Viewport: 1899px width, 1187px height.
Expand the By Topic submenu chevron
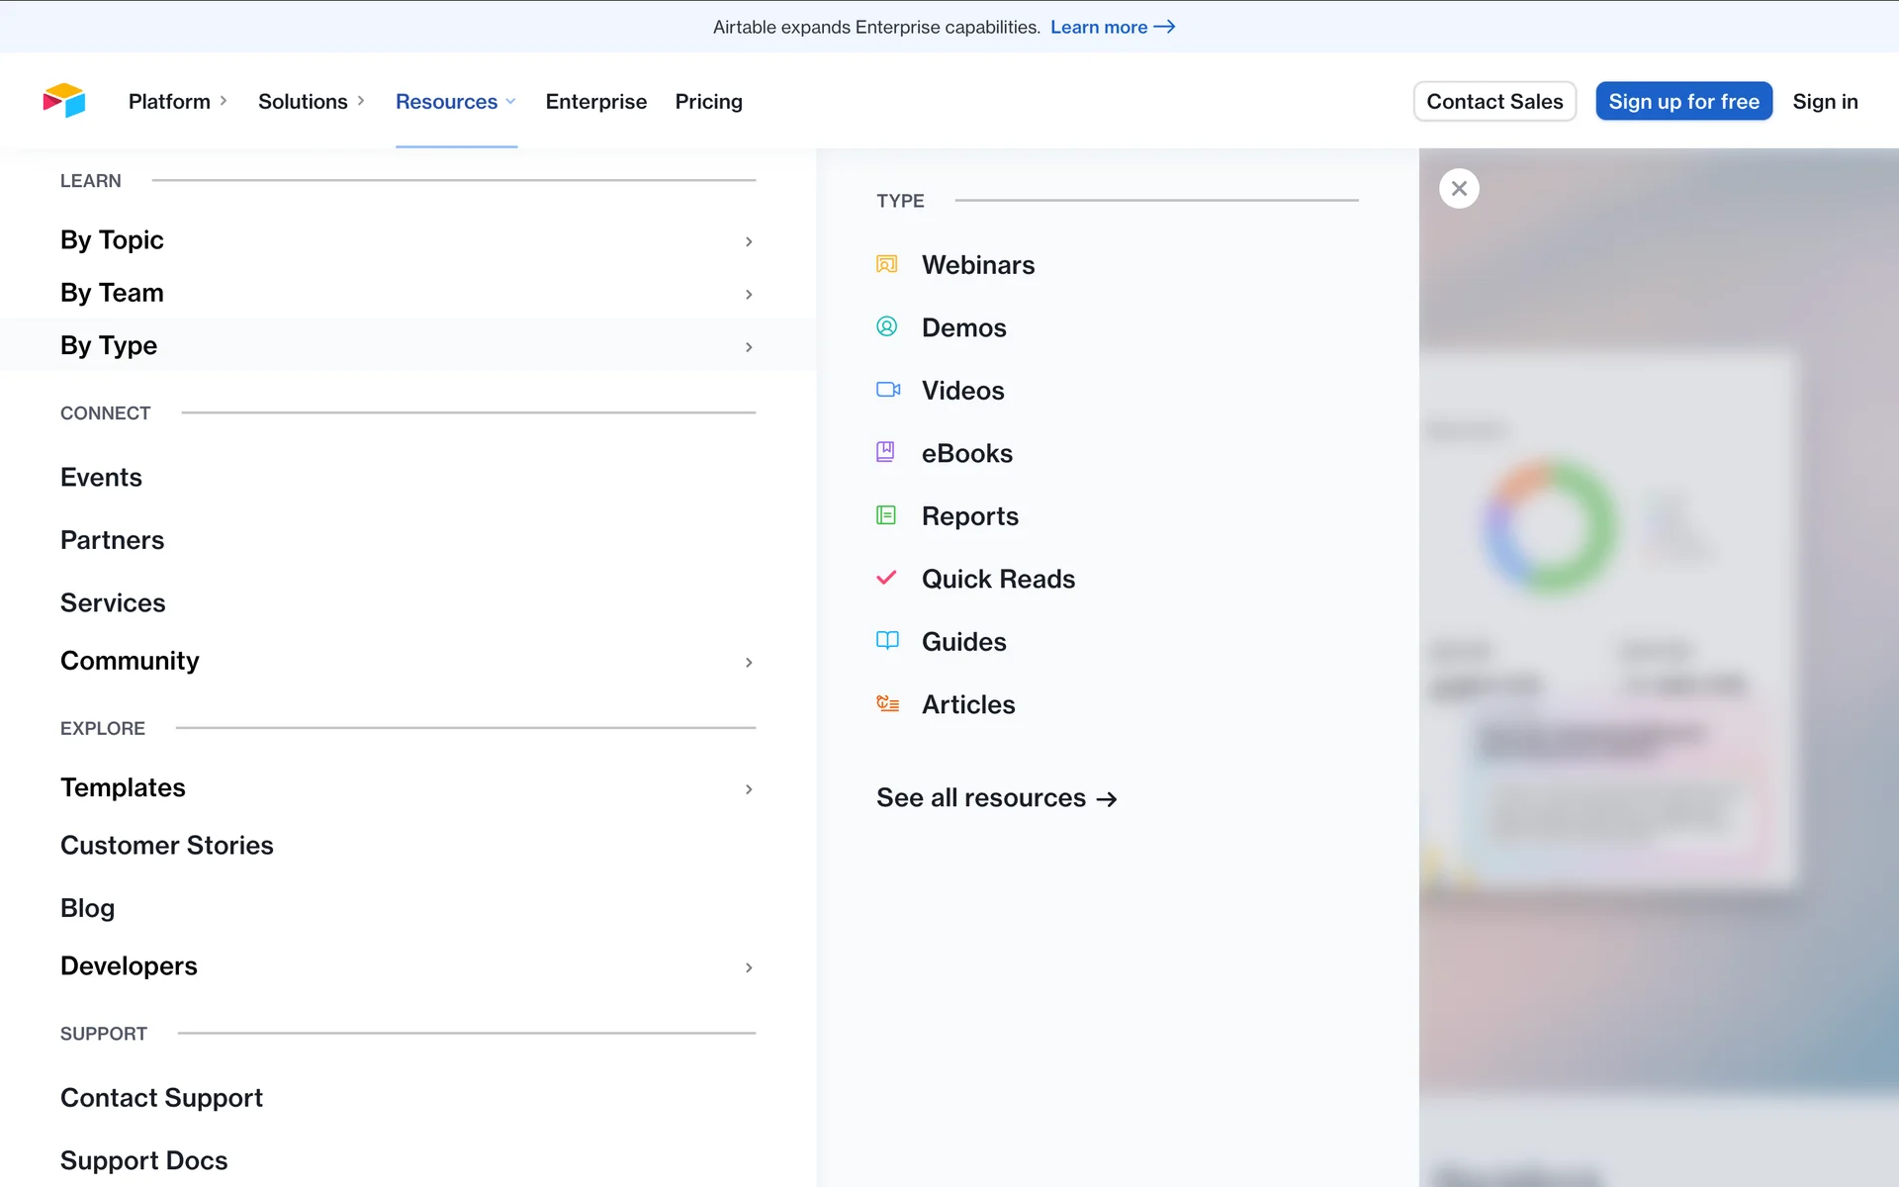[x=749, y=241]
